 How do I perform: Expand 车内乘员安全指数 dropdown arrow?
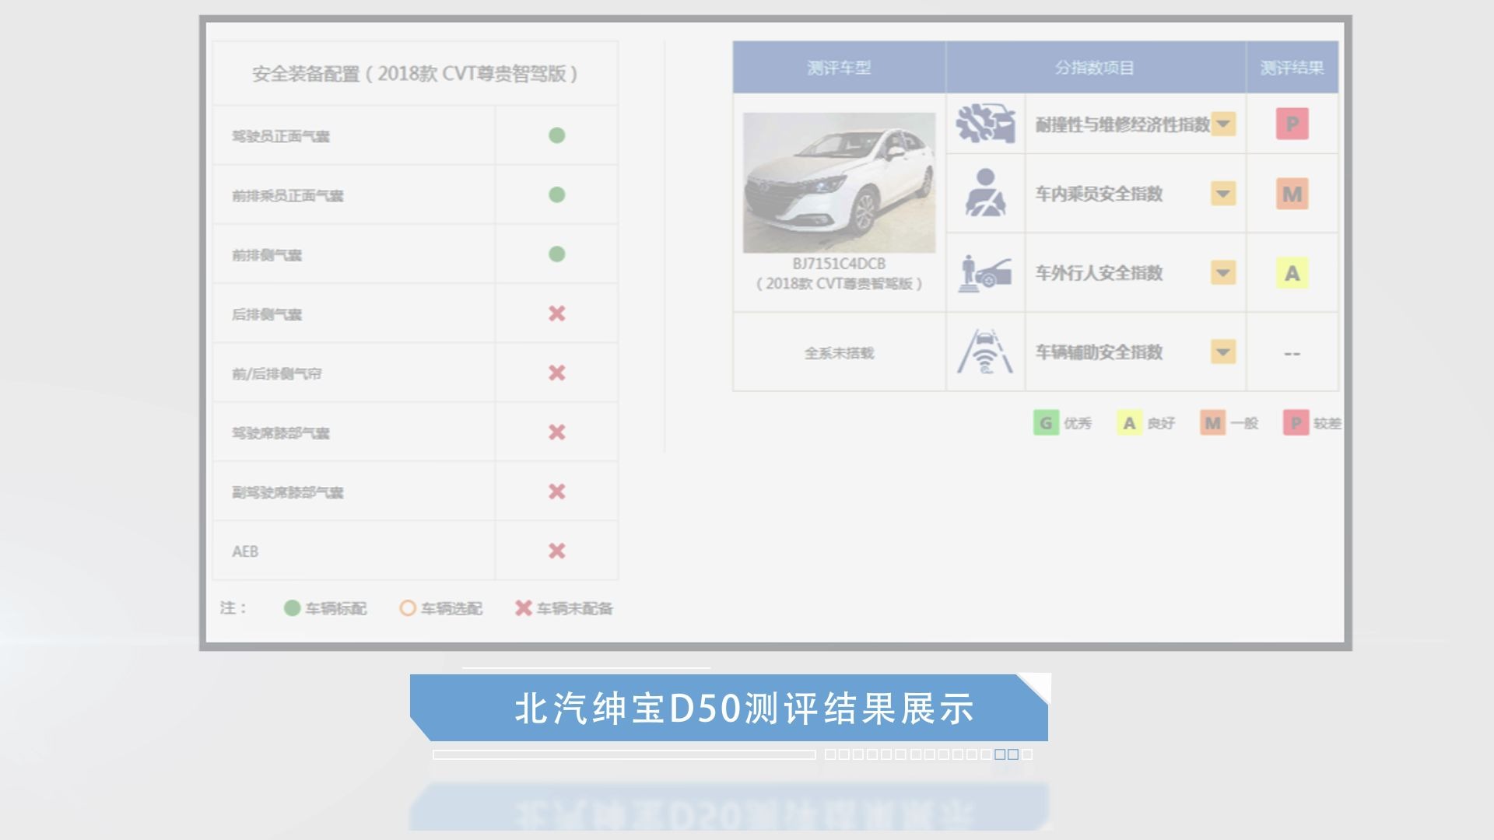1223,194
